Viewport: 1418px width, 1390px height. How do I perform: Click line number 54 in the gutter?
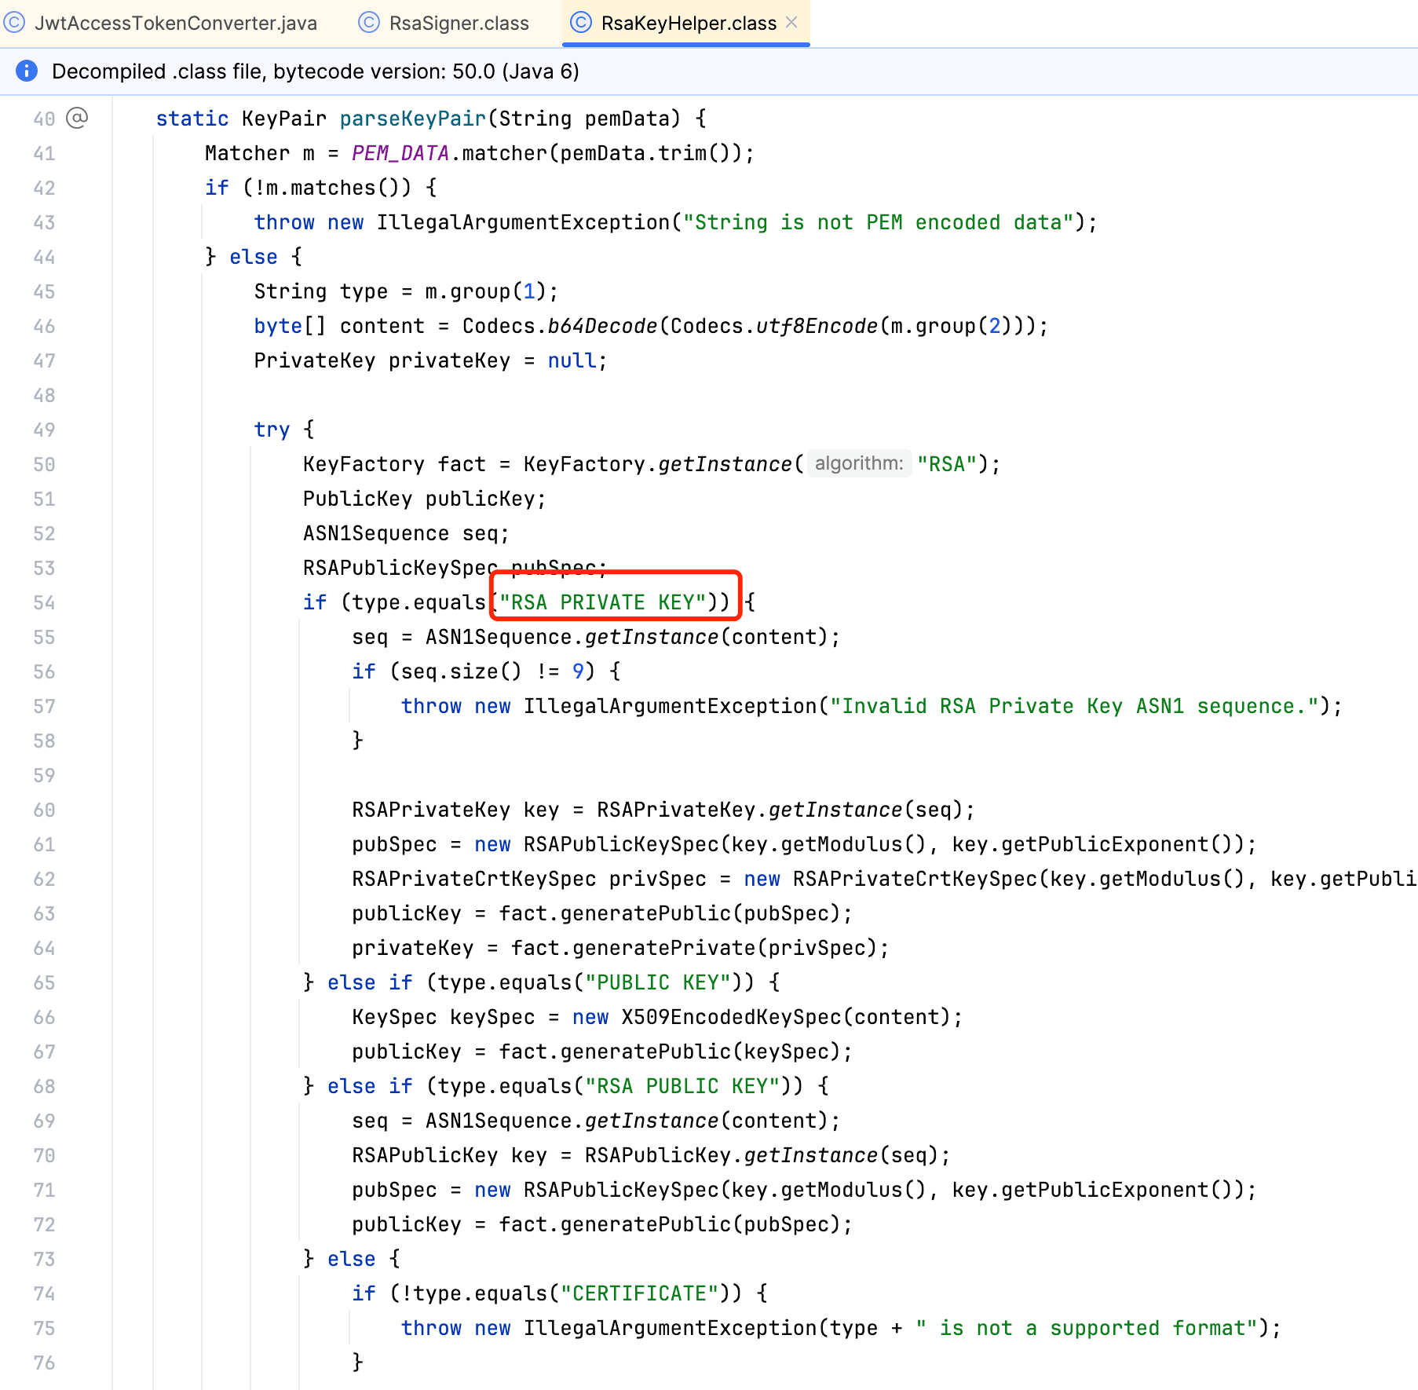pos(44,602)
